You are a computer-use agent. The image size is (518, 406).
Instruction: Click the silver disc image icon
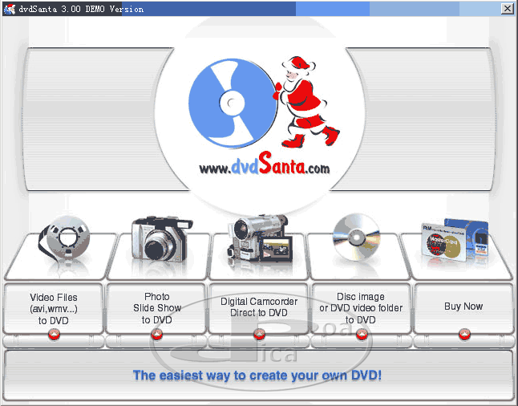pyautogui.click(x=356, y=237)
